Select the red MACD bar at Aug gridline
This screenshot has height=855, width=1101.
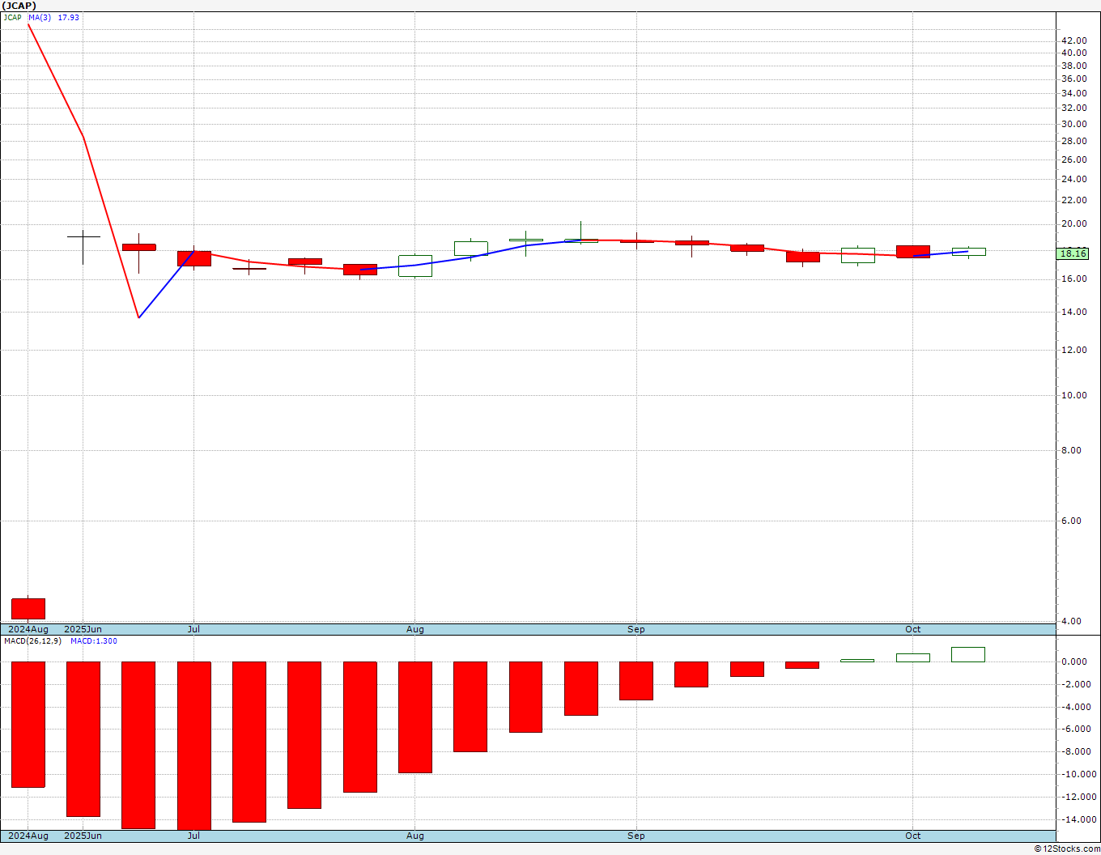point(415,717)
